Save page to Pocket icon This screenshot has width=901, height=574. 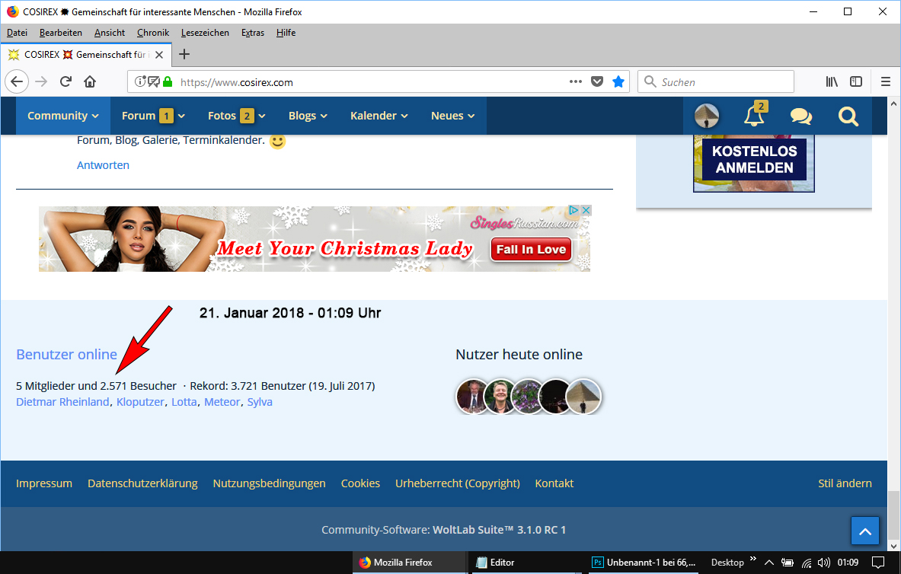point(598,82)
